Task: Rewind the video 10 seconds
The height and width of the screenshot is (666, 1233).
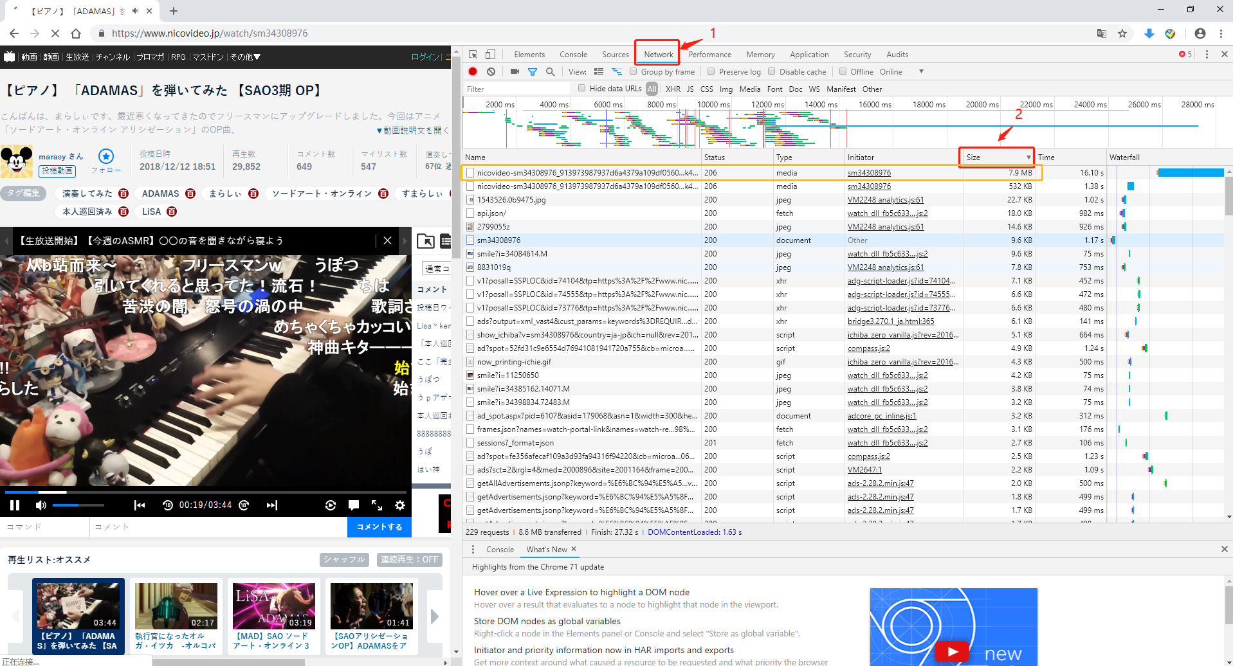Action: click(x=168, y=505)
